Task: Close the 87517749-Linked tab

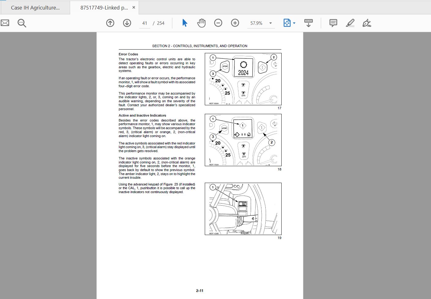Action: point(134,7)
